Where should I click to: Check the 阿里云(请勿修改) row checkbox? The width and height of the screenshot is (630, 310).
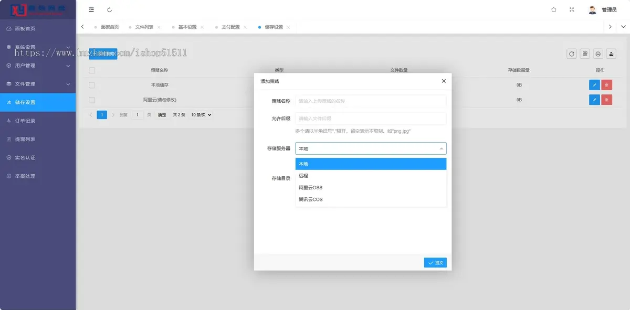pyautogui.click(x=92, y=100)
